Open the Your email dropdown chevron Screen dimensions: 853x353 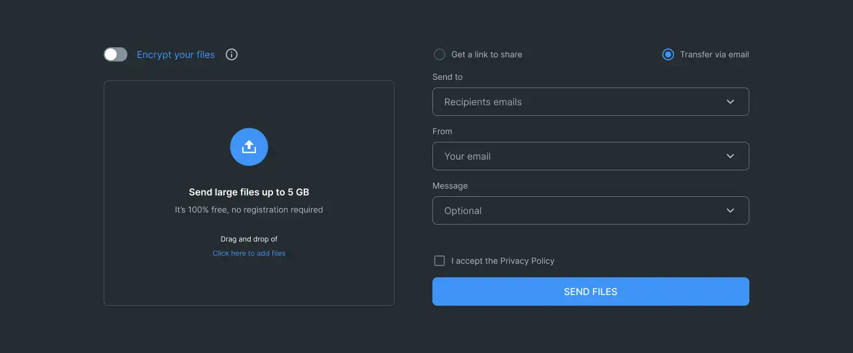(x=730, y=156)
